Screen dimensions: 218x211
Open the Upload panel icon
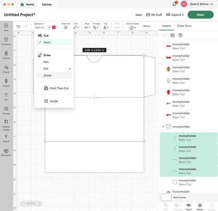(x=6, y=138)
